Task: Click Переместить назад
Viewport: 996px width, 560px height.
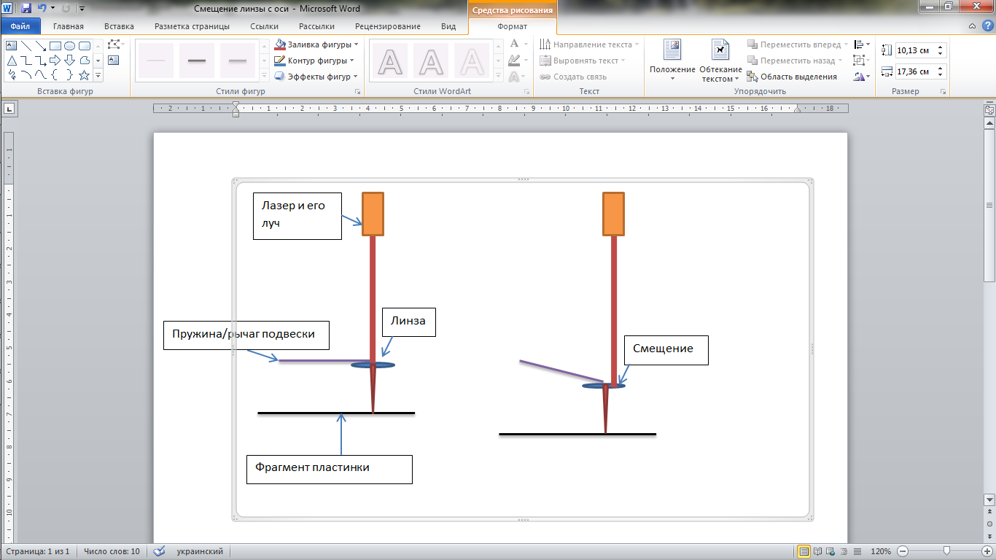Action: point(795,61)
